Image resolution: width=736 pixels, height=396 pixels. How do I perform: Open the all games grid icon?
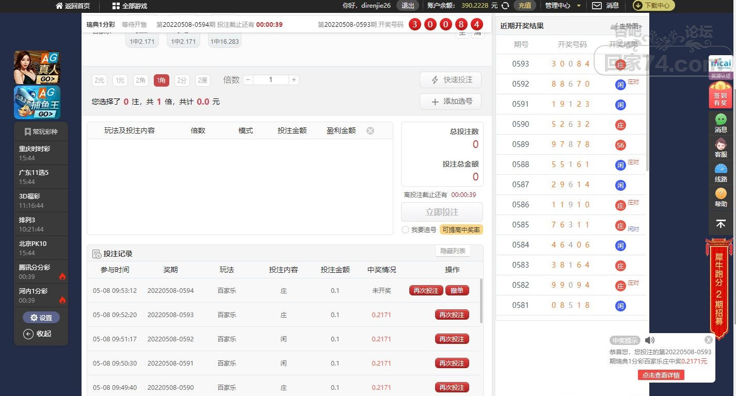tap(116, 6)
